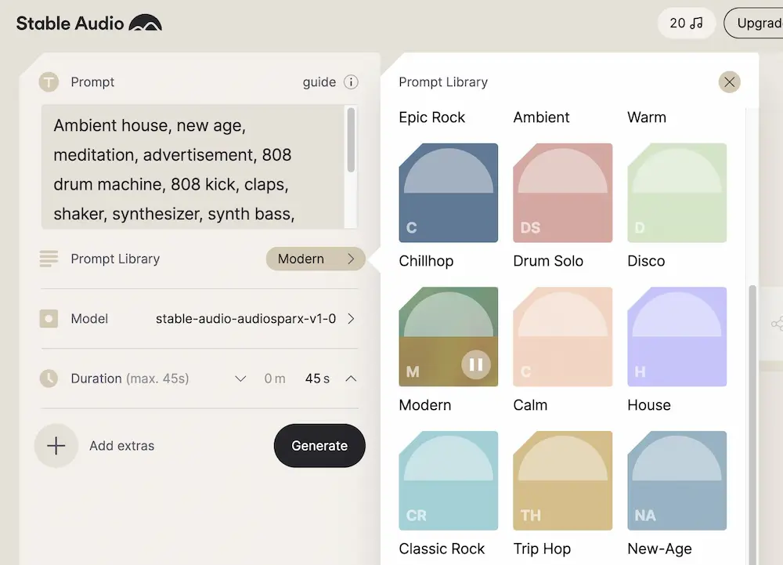Select the Drum Solo preset thumbnail

(563, 193)
